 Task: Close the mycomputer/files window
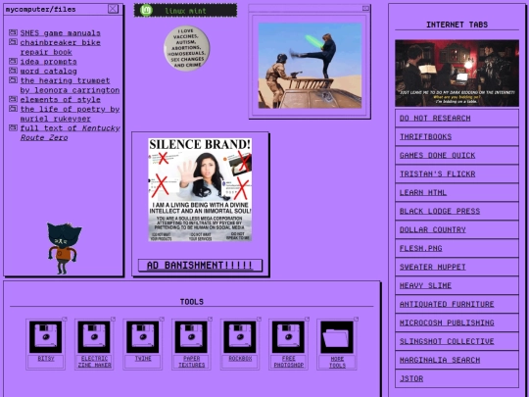(x=113, y=9)
